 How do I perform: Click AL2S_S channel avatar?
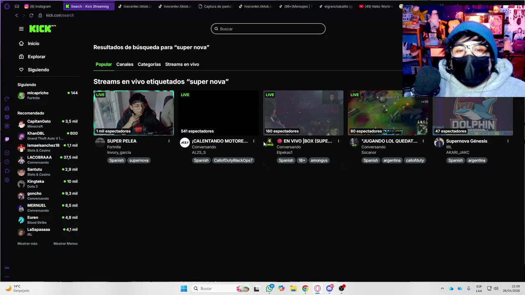click(185, 143)
